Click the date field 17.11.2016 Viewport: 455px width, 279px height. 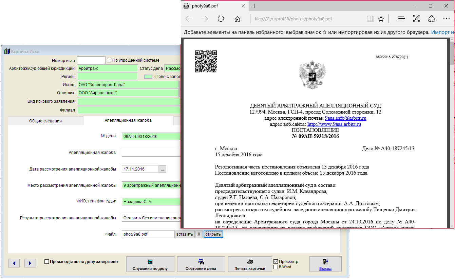pos(140,169)
